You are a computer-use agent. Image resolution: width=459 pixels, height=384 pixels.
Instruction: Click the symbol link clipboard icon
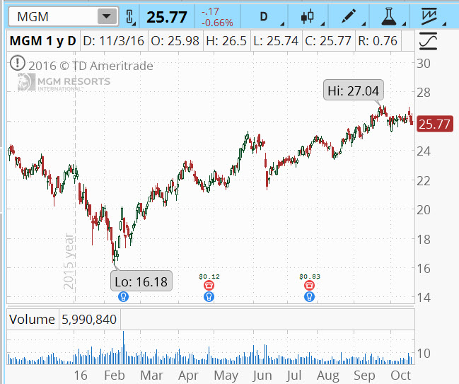[x=129, y=17]
